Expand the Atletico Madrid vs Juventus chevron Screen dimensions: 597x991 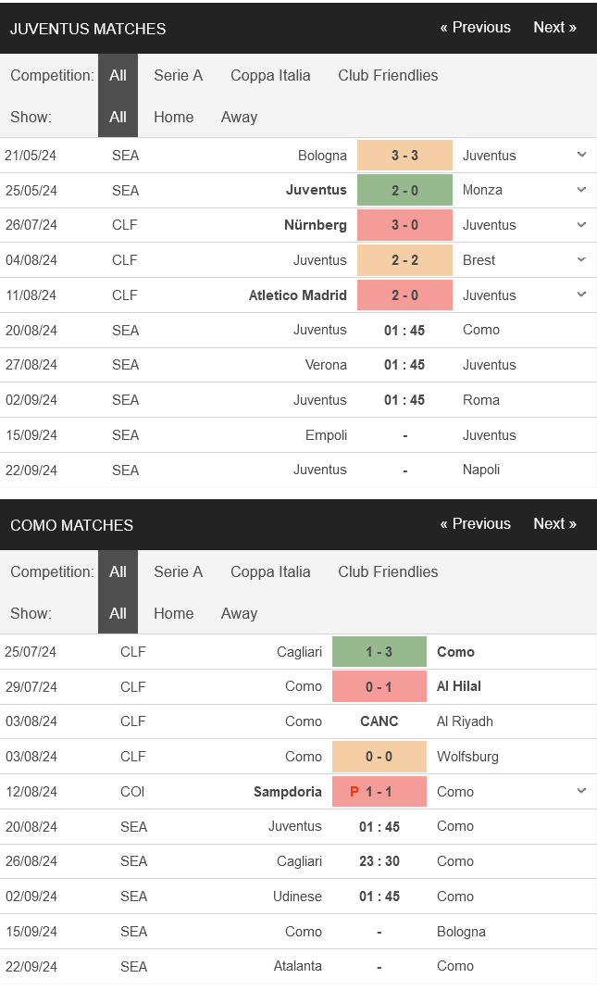click(x=581, y=295)
